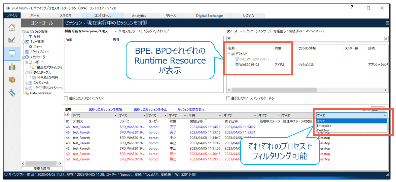Image resolution: width=396 pixels, height=182 pixels.
Task: Select the BPD_WinS2019-03 resource
Action: pyautogui.click(x=255, y=59)
